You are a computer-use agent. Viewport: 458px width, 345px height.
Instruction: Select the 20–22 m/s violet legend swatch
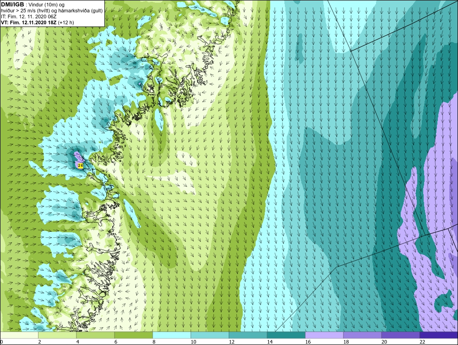pyautogui.click(x=400, y=335)
